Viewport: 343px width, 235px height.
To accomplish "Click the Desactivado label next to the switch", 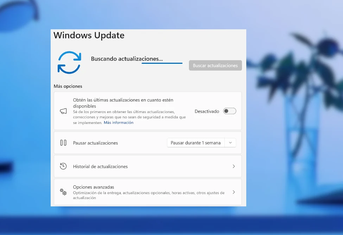I will click(207, 111).
